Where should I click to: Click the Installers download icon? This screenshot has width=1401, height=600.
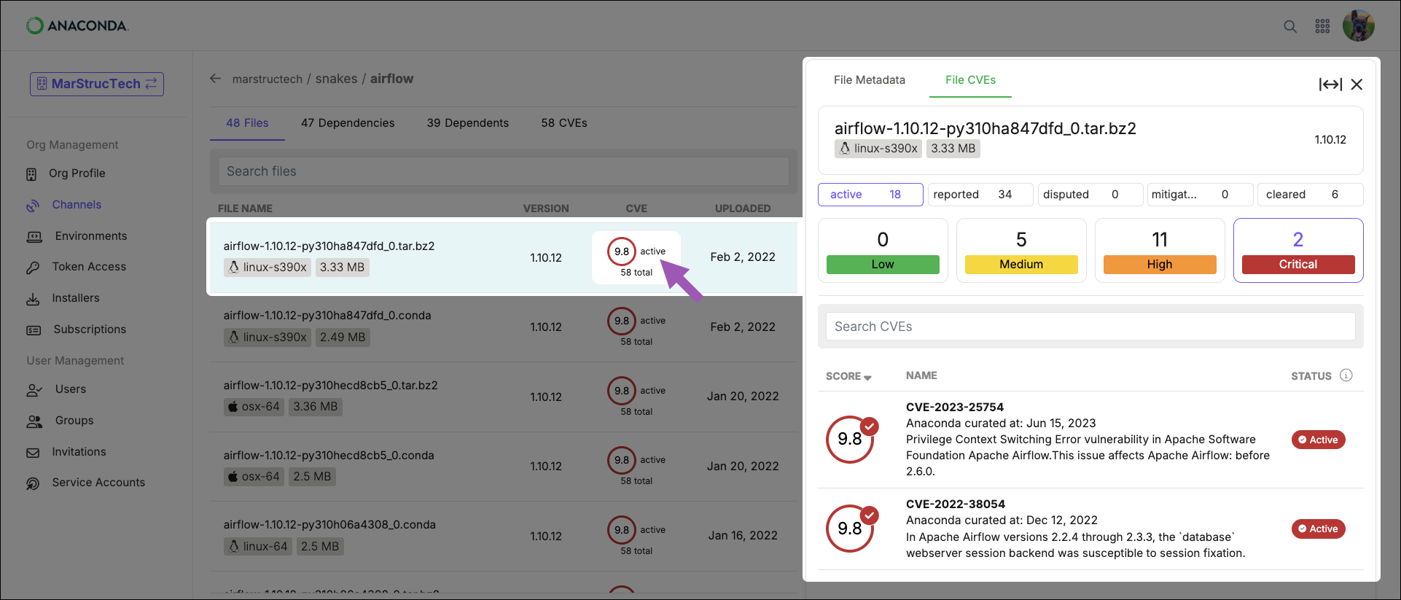33,299
